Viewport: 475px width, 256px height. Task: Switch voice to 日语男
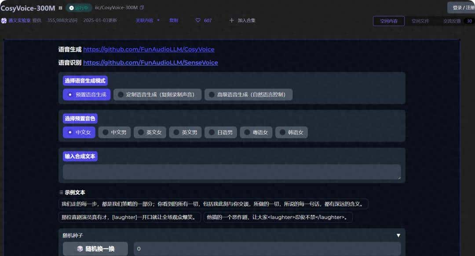220,132
